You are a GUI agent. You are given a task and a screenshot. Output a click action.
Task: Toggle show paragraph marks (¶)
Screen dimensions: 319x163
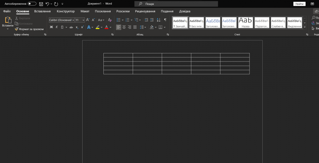pos(165,20)
